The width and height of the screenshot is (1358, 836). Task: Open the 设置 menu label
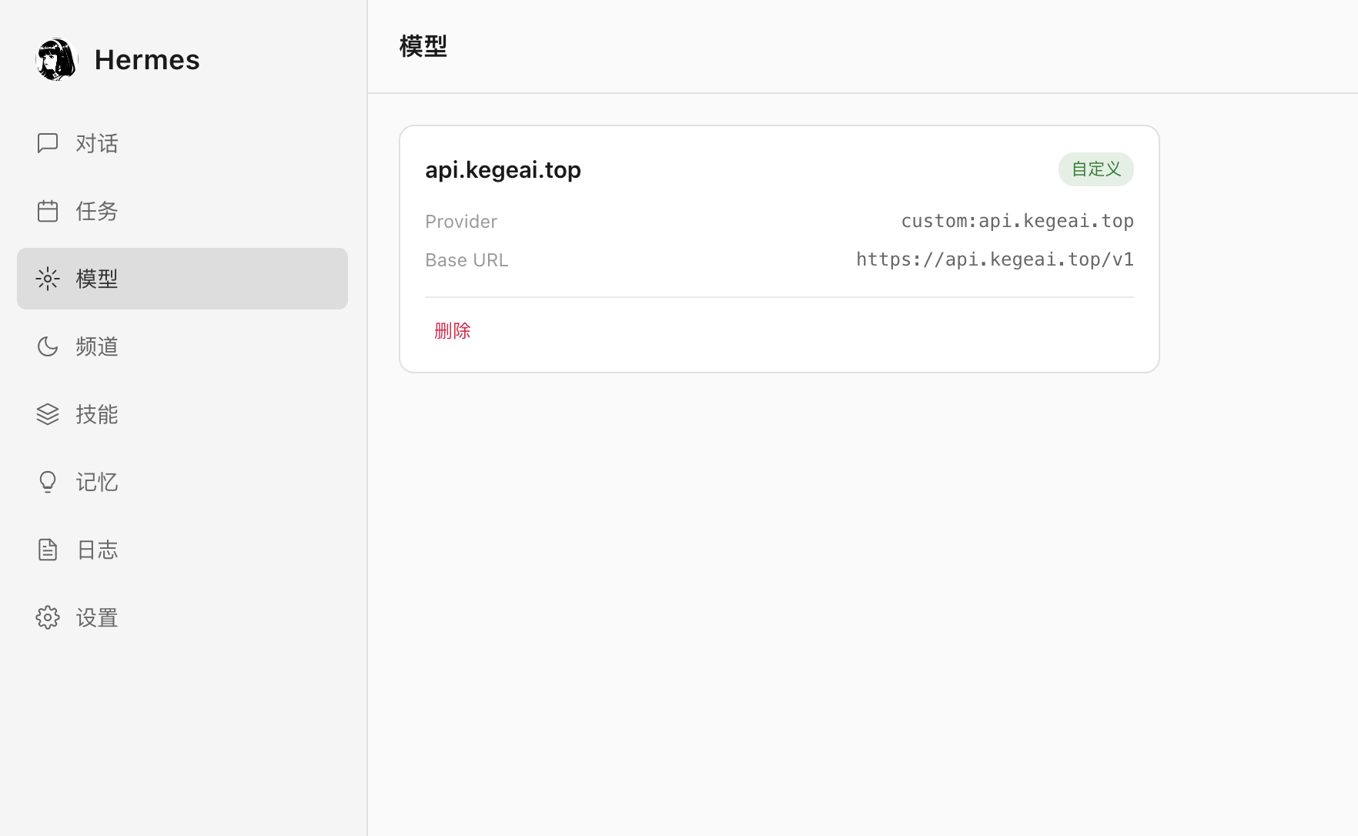point(97,617)
